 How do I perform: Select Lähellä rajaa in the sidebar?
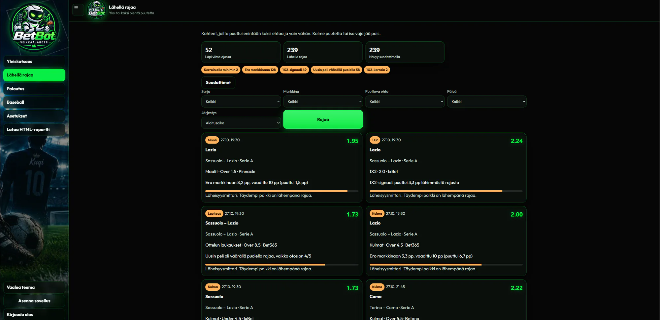pyautogui.click(x=34, y=75)
